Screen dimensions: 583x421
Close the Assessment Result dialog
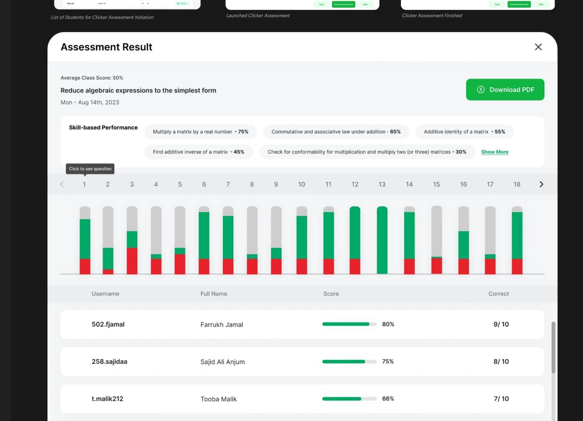click(538, 47)
